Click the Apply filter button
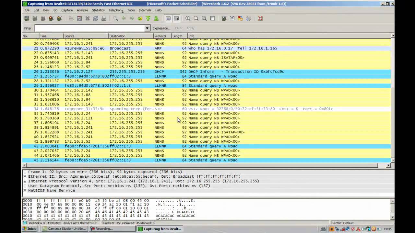The width and height of the screenshot is (415, 233). tap(190, 28)
